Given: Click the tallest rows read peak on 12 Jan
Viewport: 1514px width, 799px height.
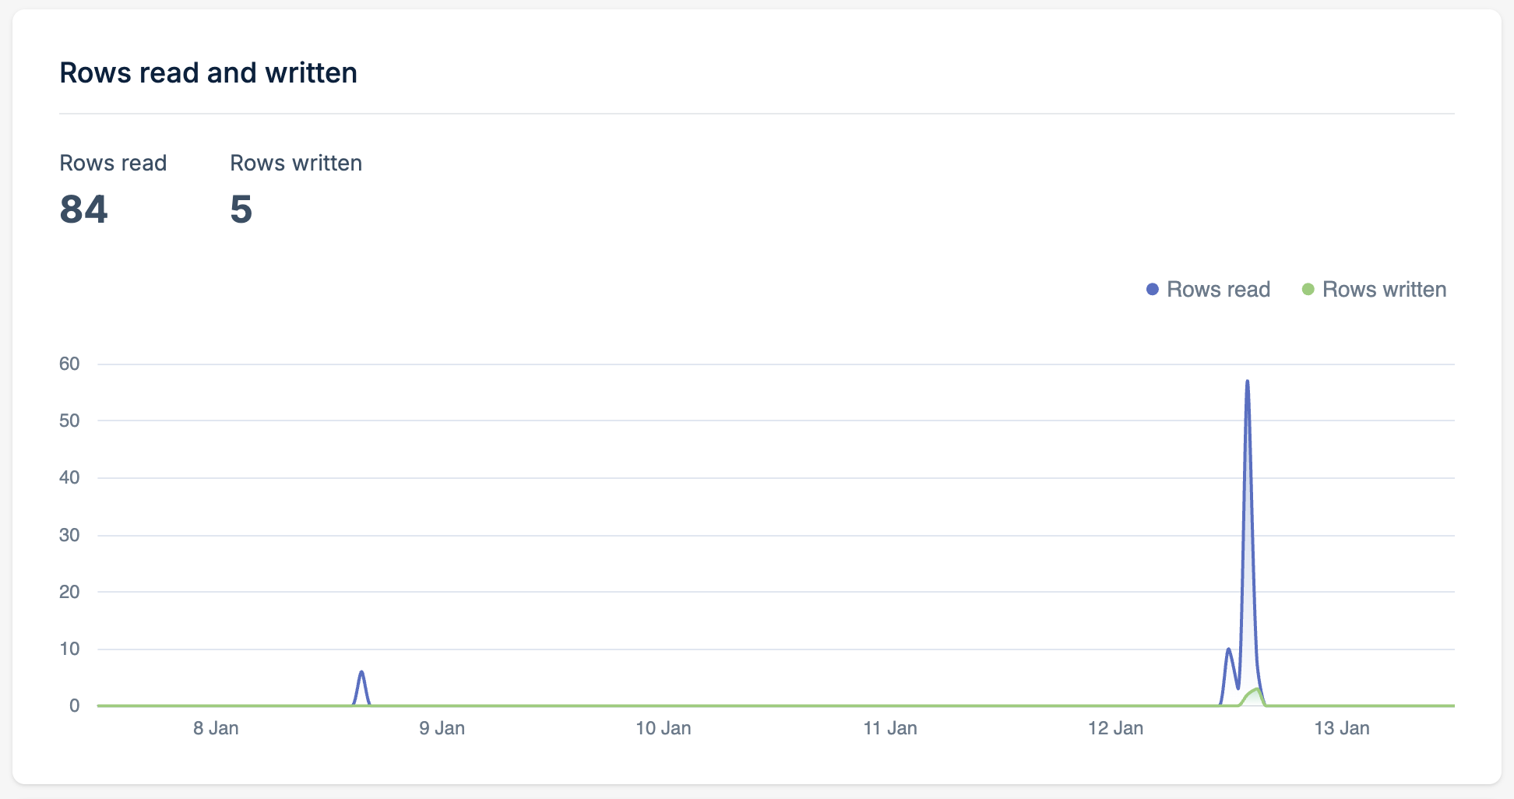Looking at the screenshot, I should pos(1248,382).
